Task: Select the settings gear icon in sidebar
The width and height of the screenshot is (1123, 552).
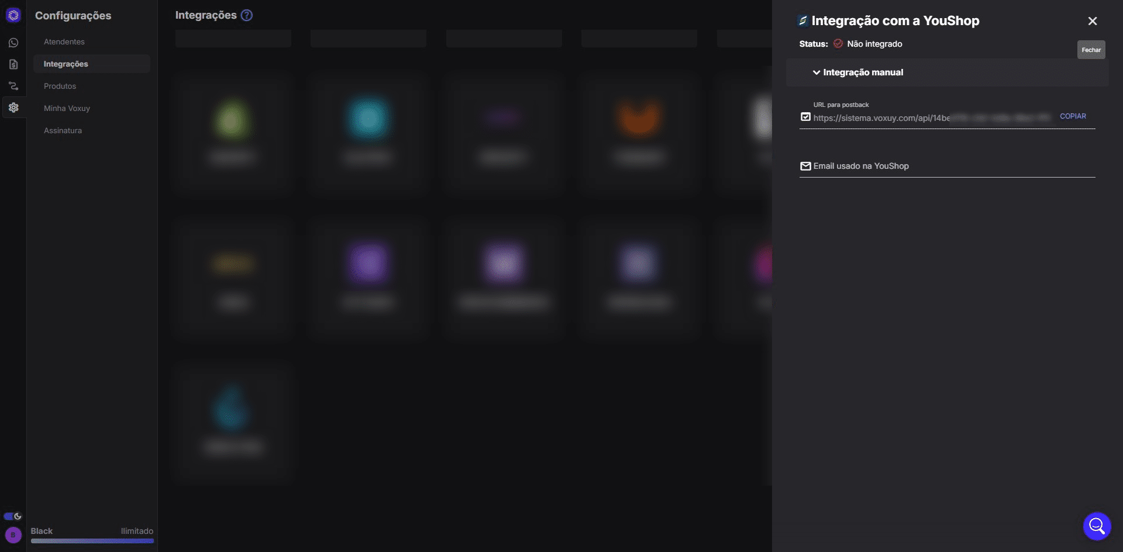Action: click(13, 107)
